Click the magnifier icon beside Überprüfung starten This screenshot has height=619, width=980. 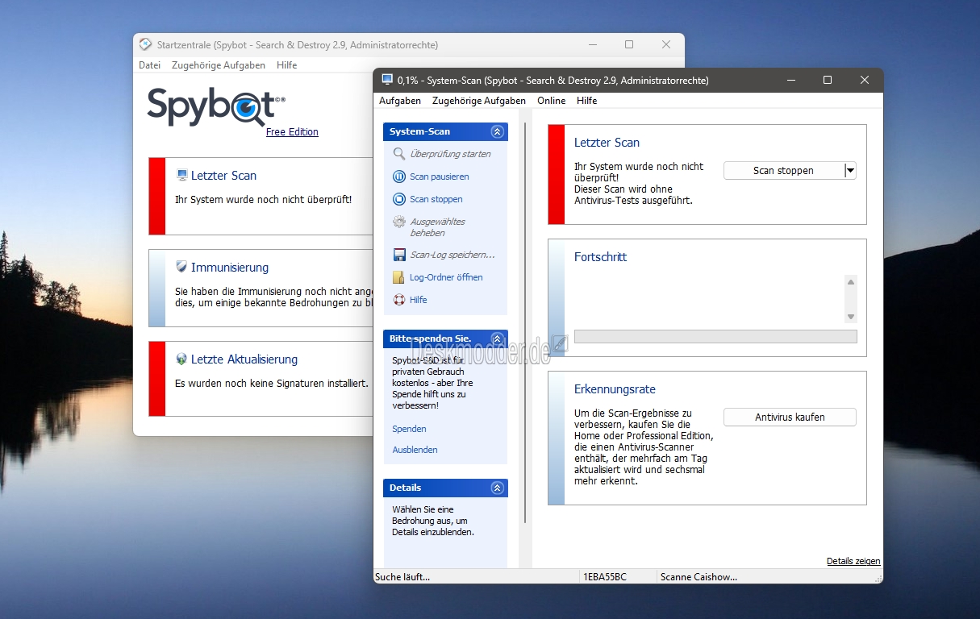(x=399, y=154)
